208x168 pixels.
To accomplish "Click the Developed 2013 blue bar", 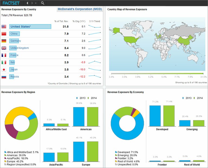I will pos(155,116).
